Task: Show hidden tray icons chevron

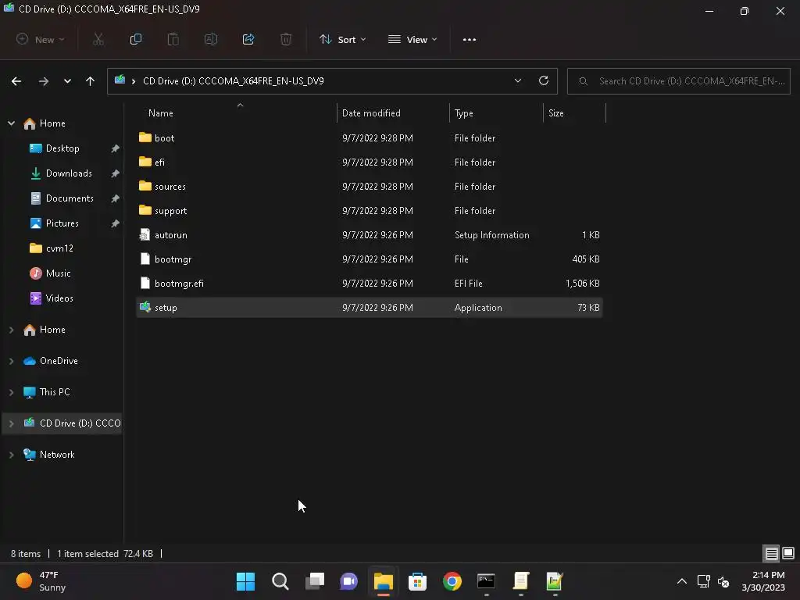Action: click(681, 581)
